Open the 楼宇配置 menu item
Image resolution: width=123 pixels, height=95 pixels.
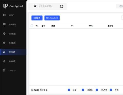tap(13, 61)
